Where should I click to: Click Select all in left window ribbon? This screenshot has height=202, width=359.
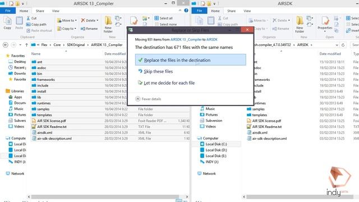pyautogui.click(x=163, y=18)
